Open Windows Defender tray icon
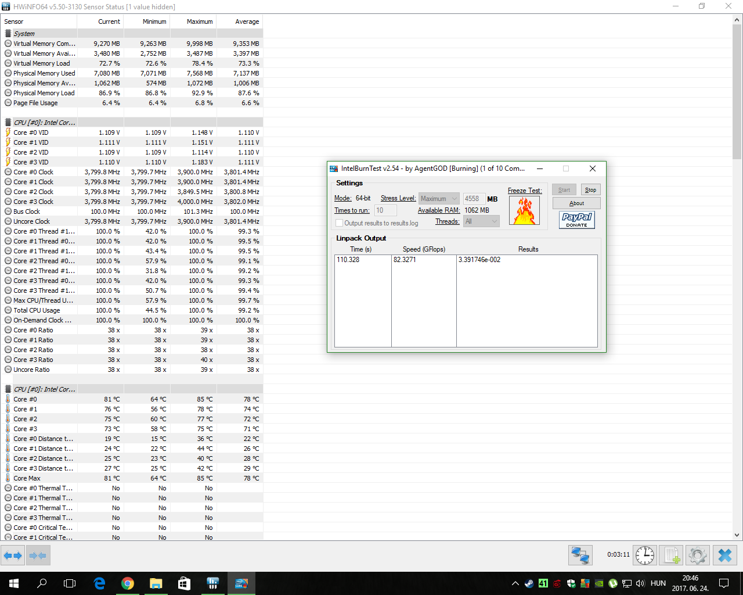The image size is (743, 595). [x=571, y=583]
